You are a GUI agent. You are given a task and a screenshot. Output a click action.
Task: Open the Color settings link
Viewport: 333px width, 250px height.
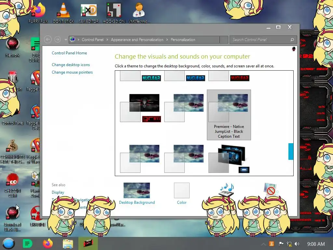[181, 202]
